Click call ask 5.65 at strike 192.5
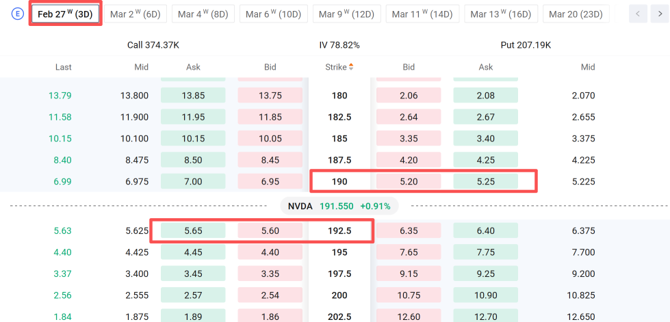 (x=193, y=230)
